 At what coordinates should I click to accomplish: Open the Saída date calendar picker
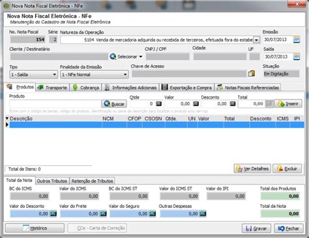click(297, 57)
